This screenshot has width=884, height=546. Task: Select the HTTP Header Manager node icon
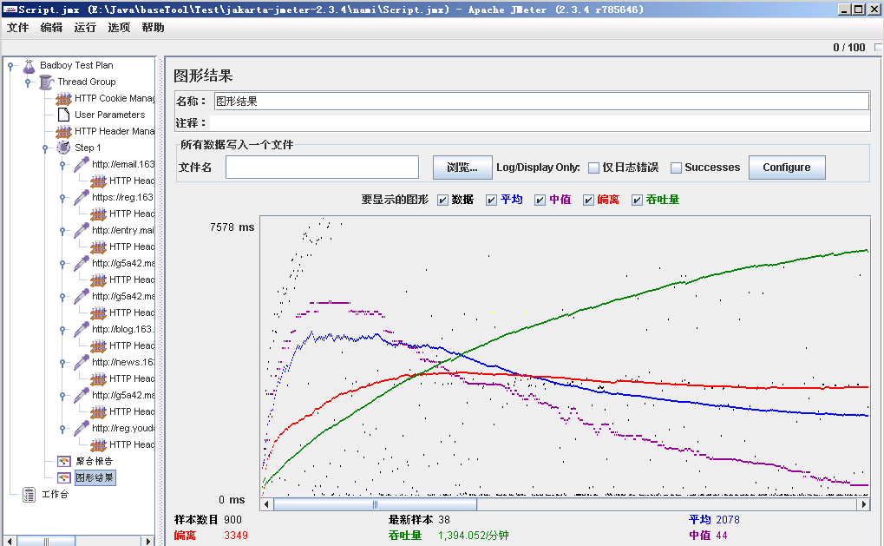[x=62, y=131]
